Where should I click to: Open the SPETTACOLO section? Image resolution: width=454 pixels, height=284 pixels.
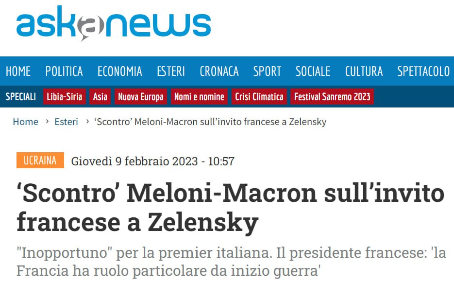tap(423, 71)
